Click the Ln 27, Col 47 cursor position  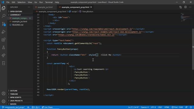click(x=133, y=107)
